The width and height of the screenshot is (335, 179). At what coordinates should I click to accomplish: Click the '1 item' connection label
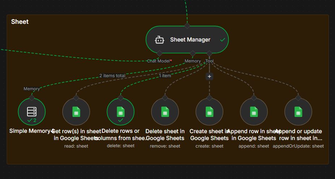coord(165,76)
